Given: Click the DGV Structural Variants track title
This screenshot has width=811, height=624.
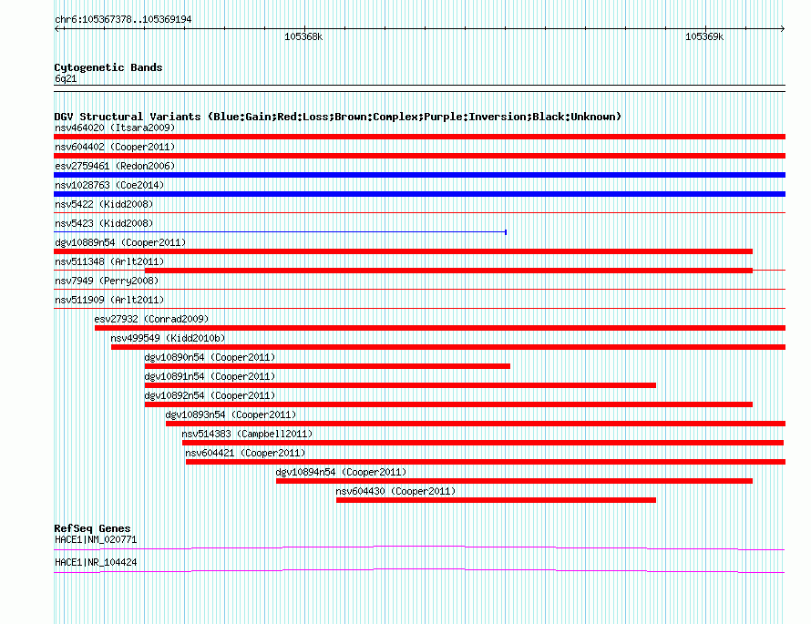Looking at the screenshot, I should coord(338,117).
